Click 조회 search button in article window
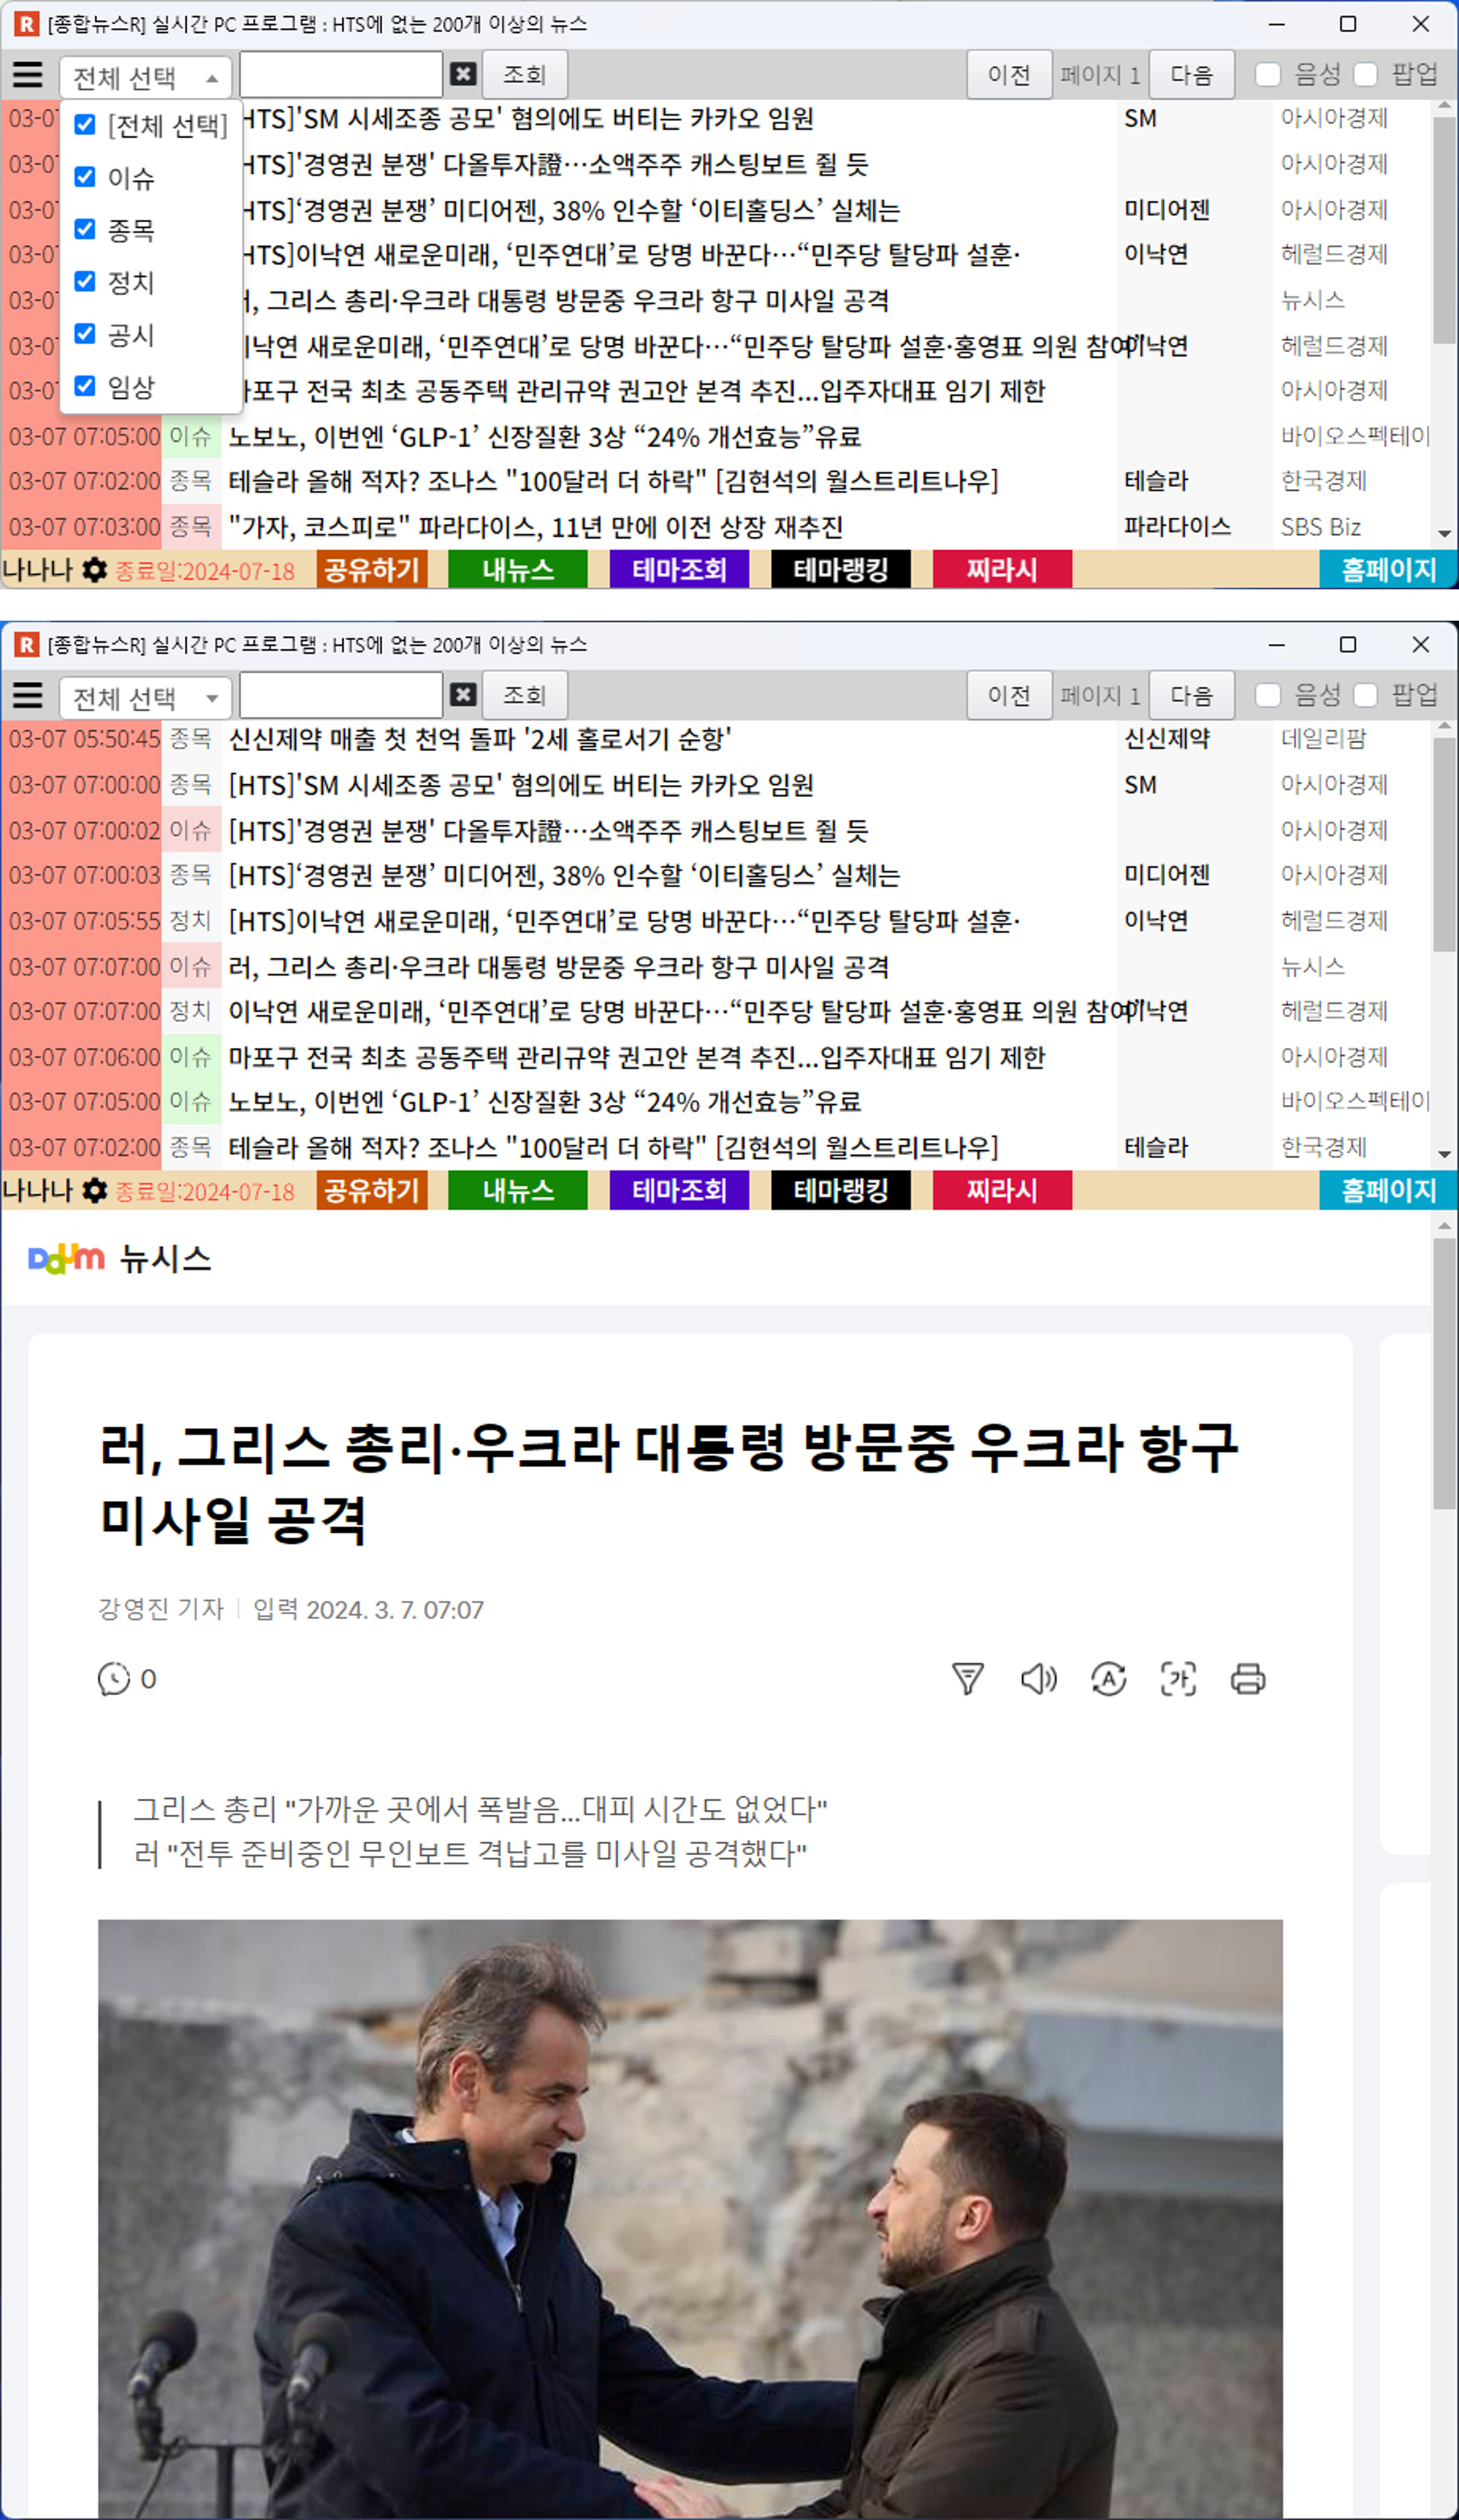Screen dimensions: 1459x2520 tap(525, 695)
